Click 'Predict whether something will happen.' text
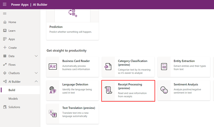Viewport: 214px width, 127px height. coord(70,32)
